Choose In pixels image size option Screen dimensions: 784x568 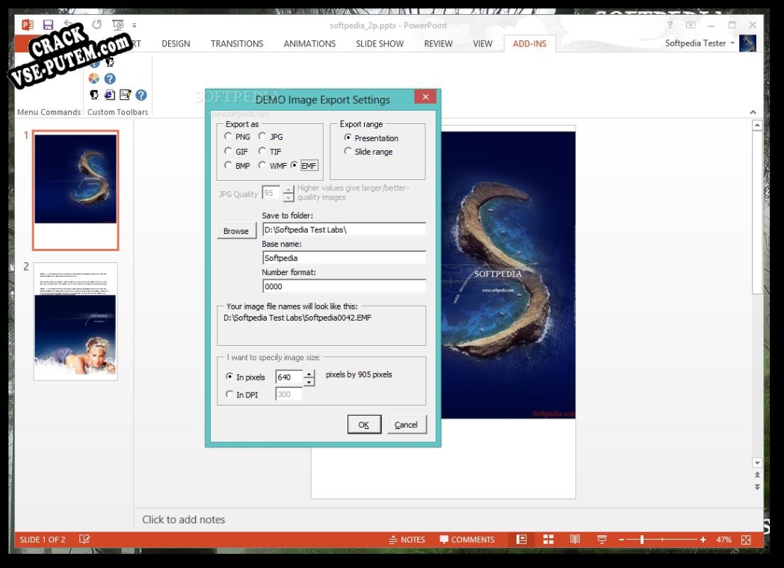tap(229, 377)
